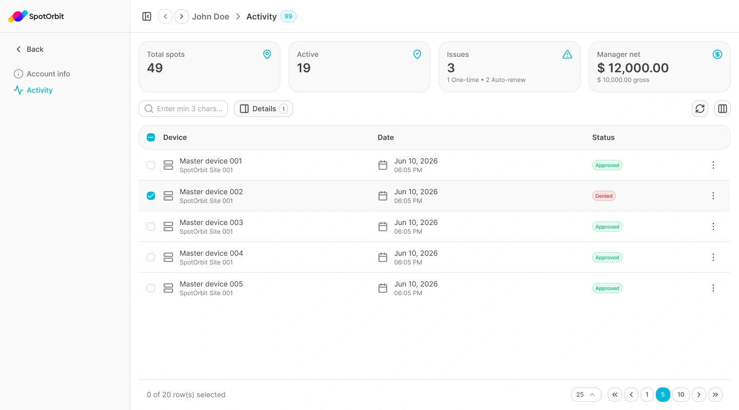
Task: Click the Issues warning triangle icon
Action: tap(567, 54)
